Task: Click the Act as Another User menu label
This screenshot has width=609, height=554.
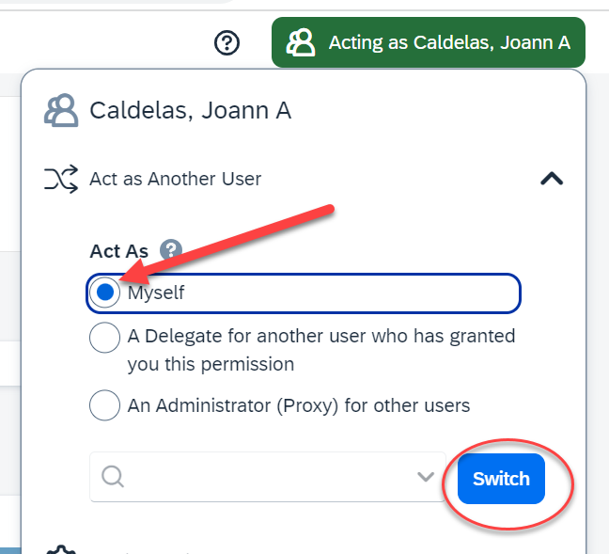Action: click(x=175, y=179)
